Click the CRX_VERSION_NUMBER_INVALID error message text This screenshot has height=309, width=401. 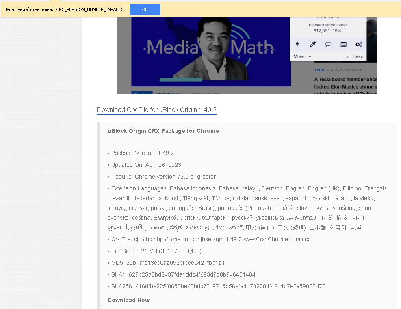point(65,9)
